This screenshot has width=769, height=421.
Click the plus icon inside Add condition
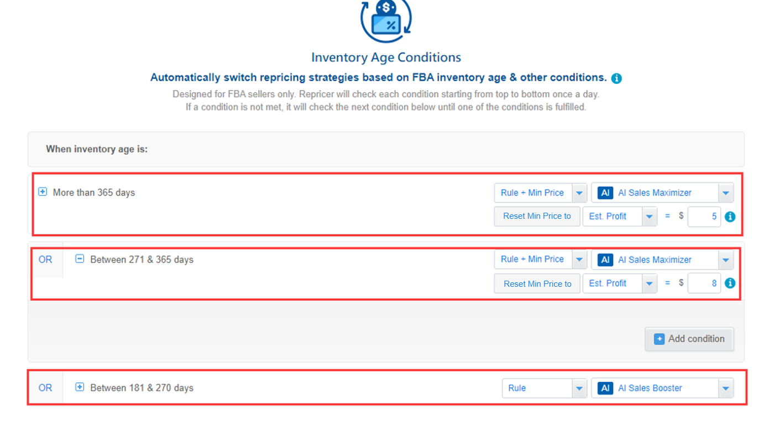click(x=659, y=339)
